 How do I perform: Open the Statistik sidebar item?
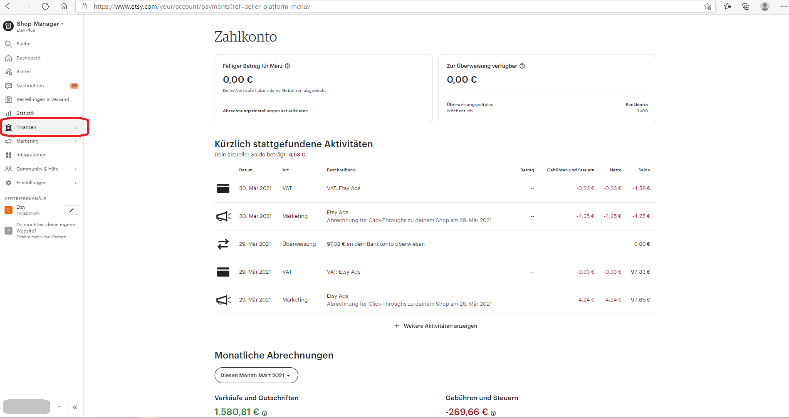tap(25, 113)
